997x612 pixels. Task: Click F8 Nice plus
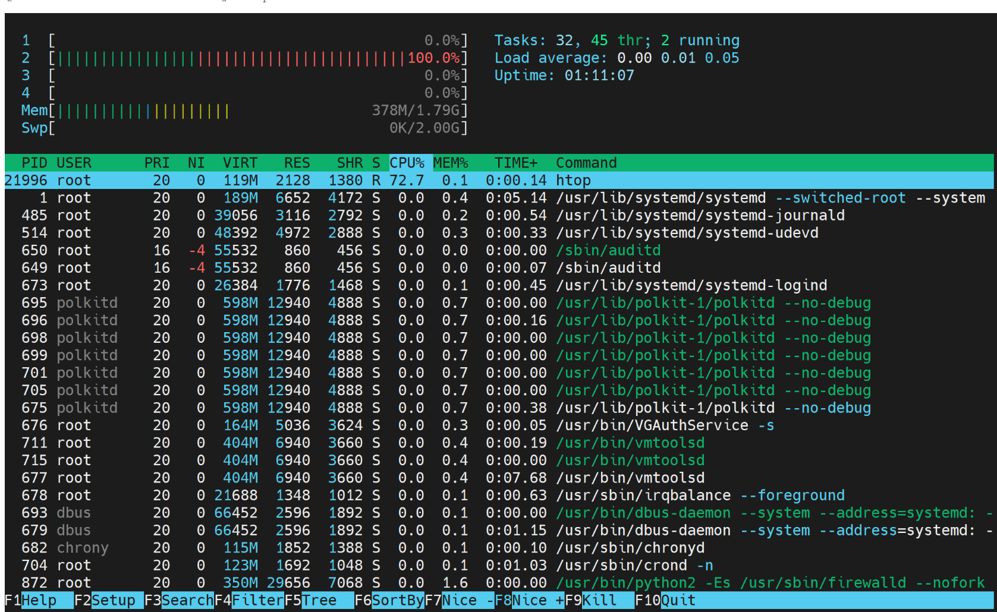click(537, 601)
